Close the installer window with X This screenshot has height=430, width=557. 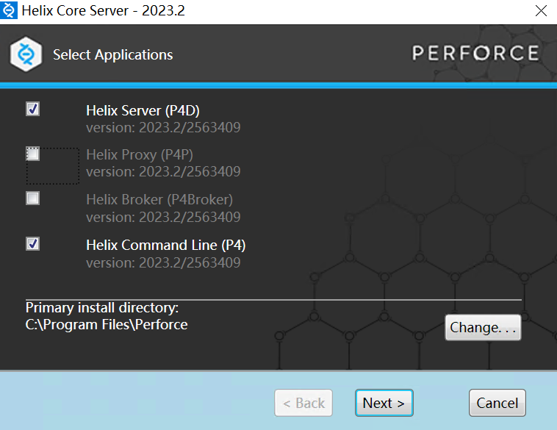pyautogui.click(x=541, y=11)
